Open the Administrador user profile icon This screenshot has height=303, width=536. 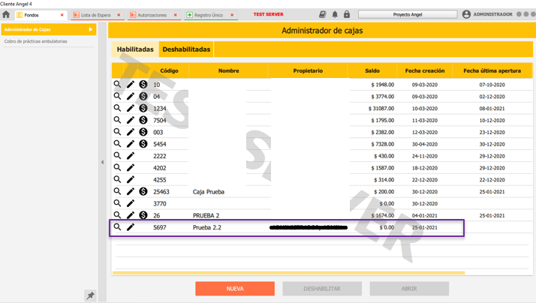[x=466, y=14]
